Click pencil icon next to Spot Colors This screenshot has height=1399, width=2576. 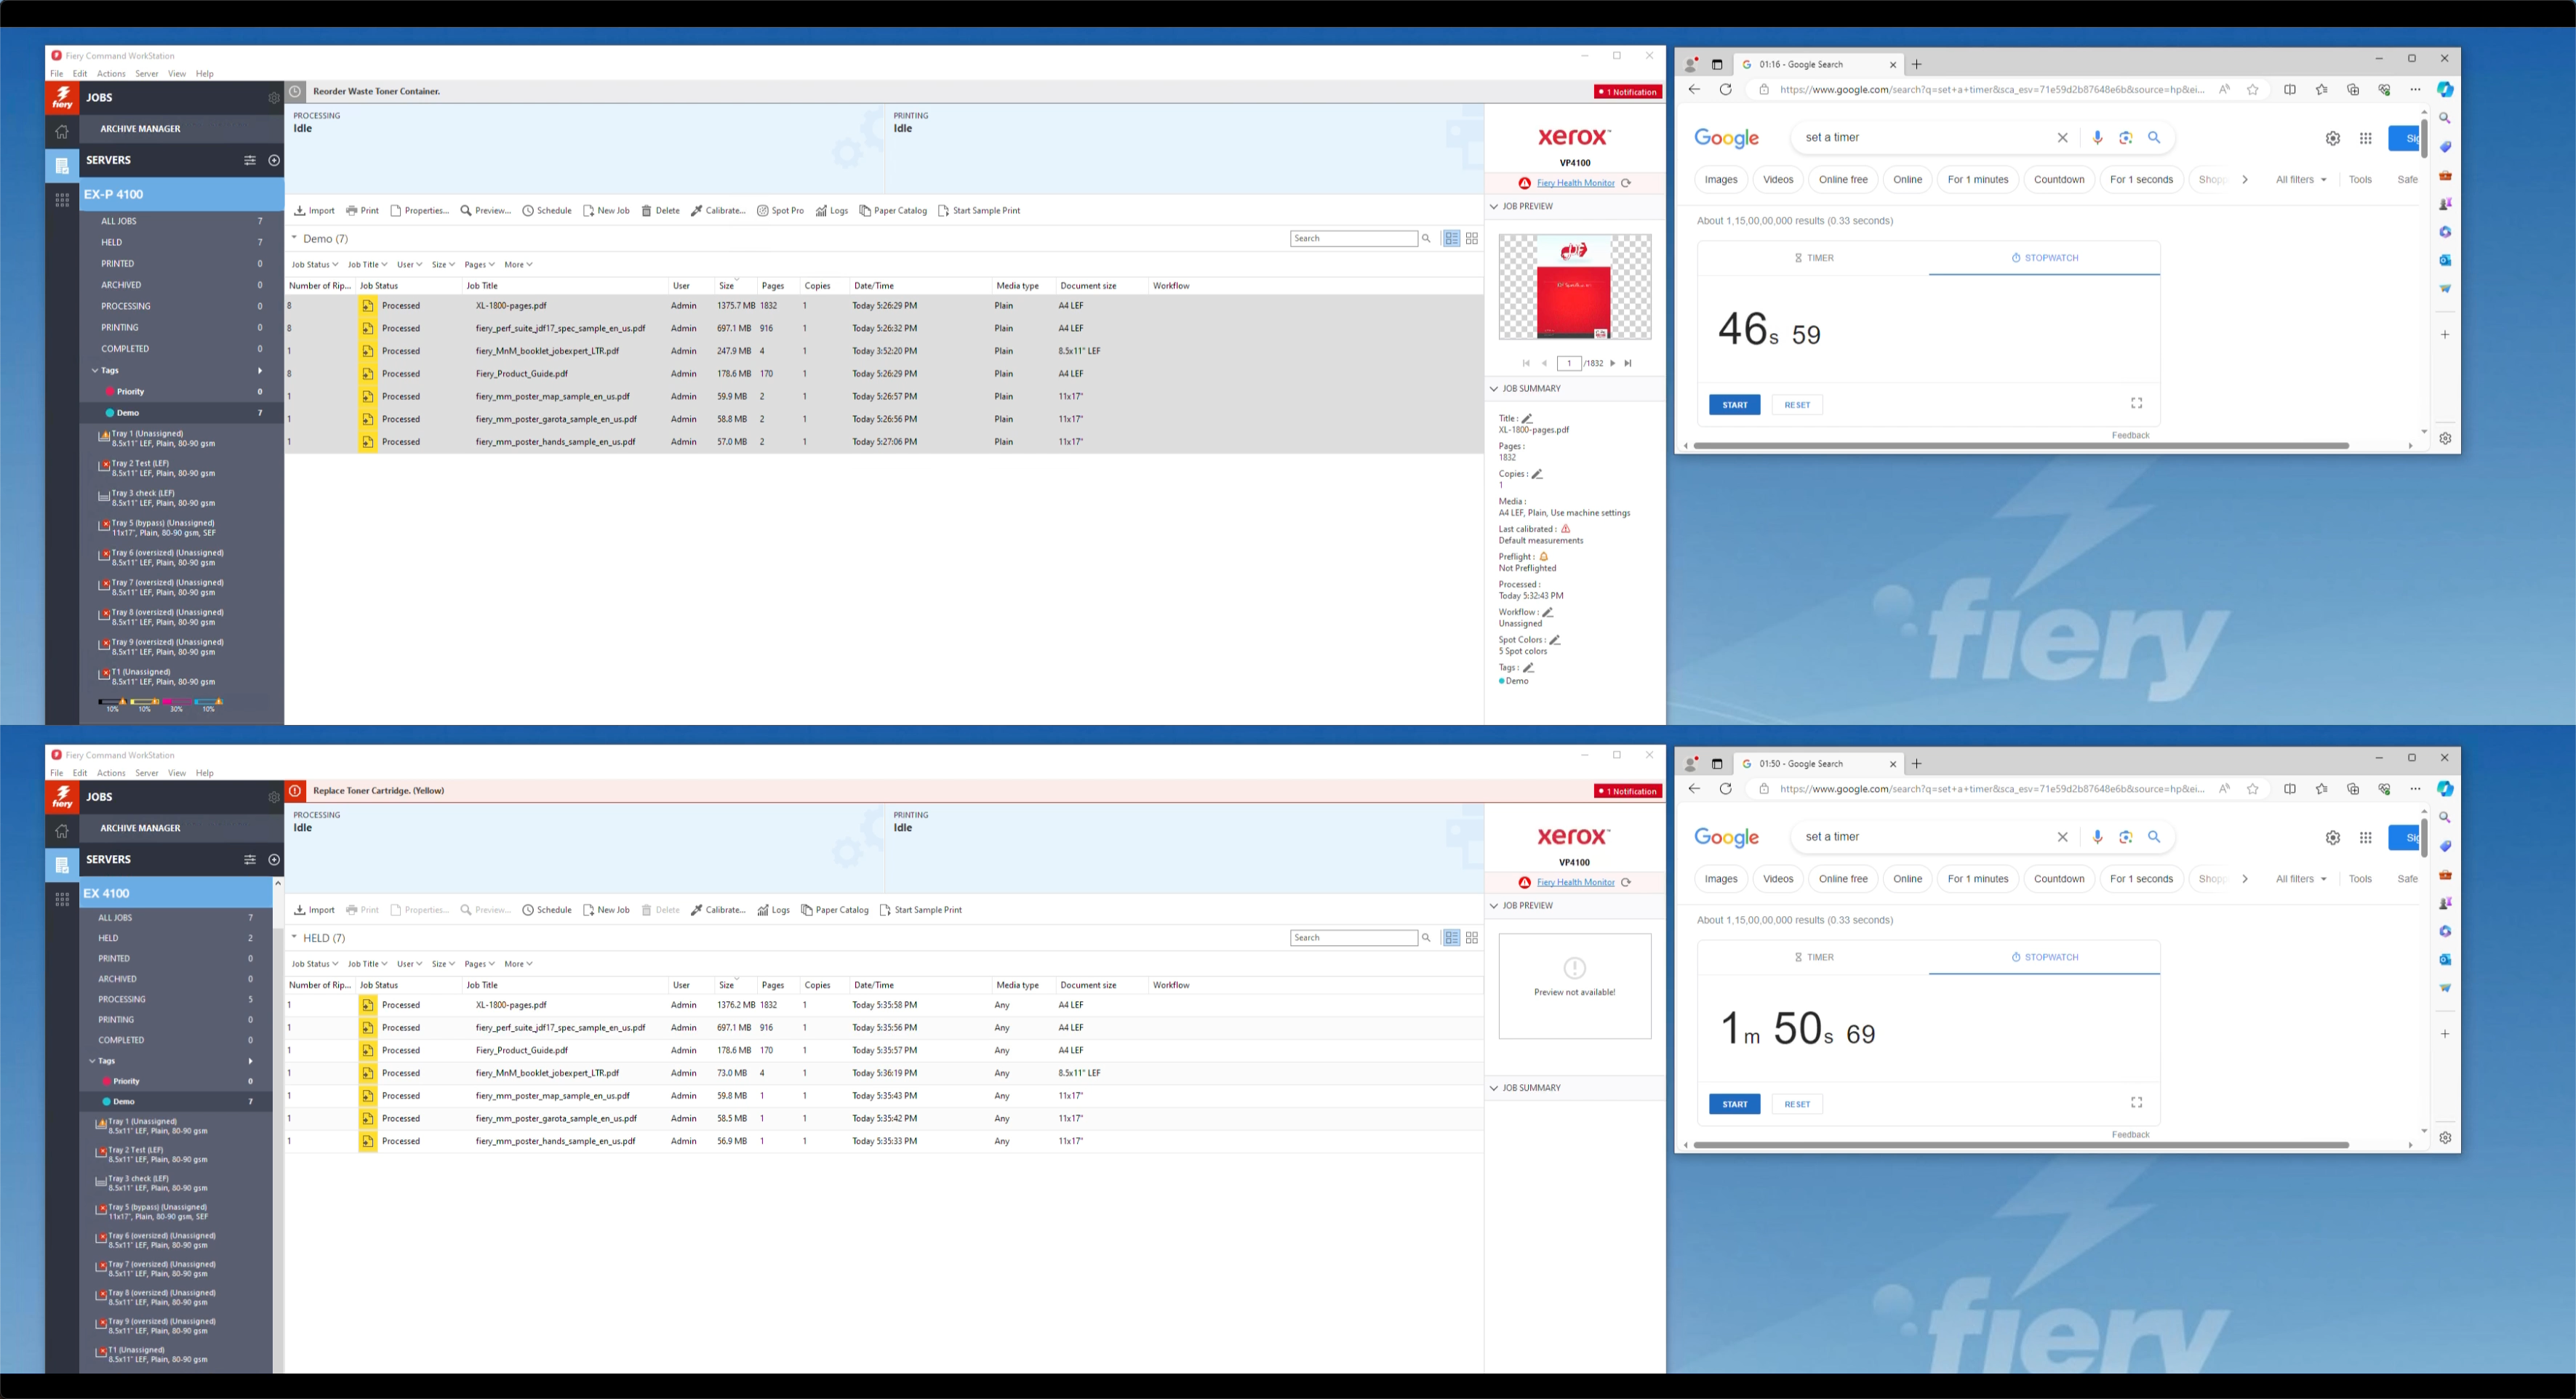pos(1555,640)
